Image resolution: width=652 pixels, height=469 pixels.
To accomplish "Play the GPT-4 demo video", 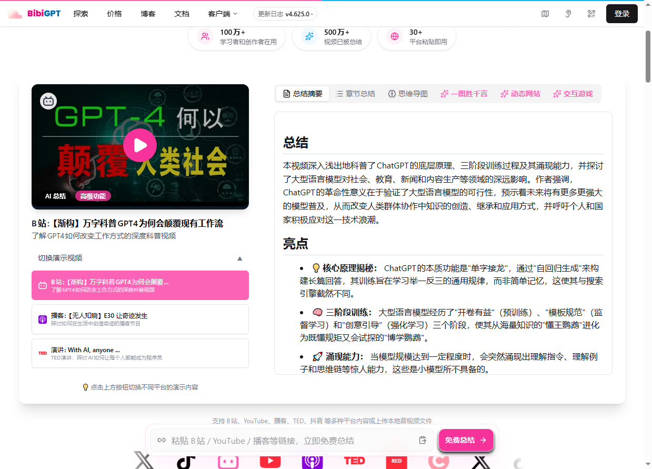I will click(140, 145).
